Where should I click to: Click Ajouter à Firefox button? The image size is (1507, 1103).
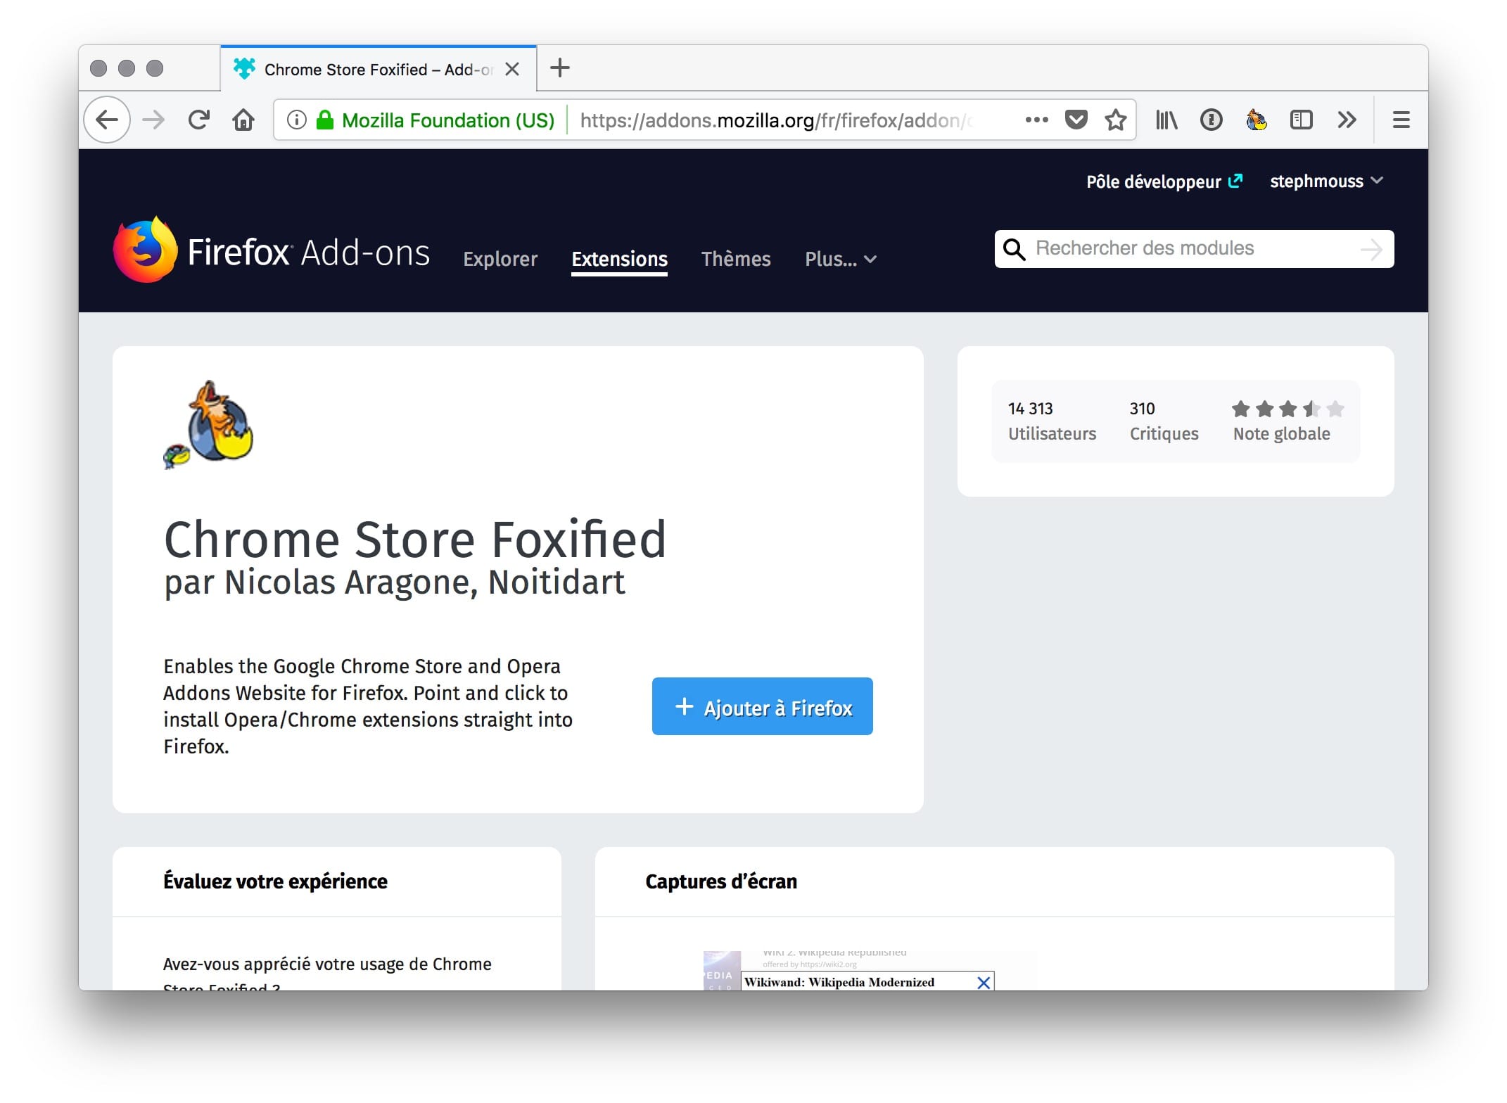coord(762,706)
